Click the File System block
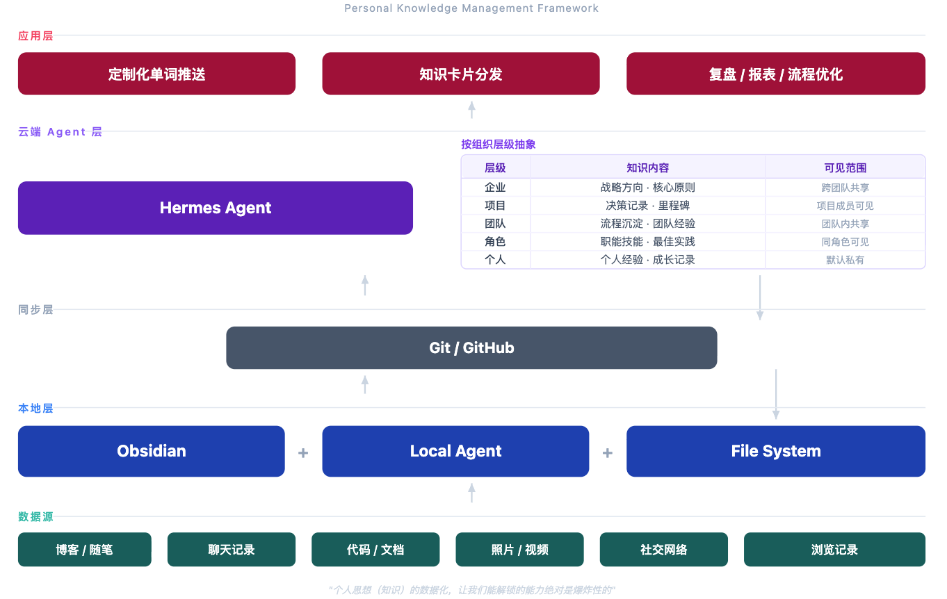 pyautogui.click(x=775, y=451)
